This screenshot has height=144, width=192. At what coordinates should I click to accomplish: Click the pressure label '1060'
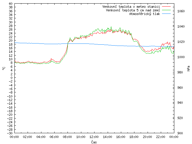coord(181,11)
